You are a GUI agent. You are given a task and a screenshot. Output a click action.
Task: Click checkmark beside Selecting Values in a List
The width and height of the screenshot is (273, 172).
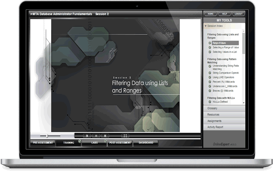[x=210, y=52]
